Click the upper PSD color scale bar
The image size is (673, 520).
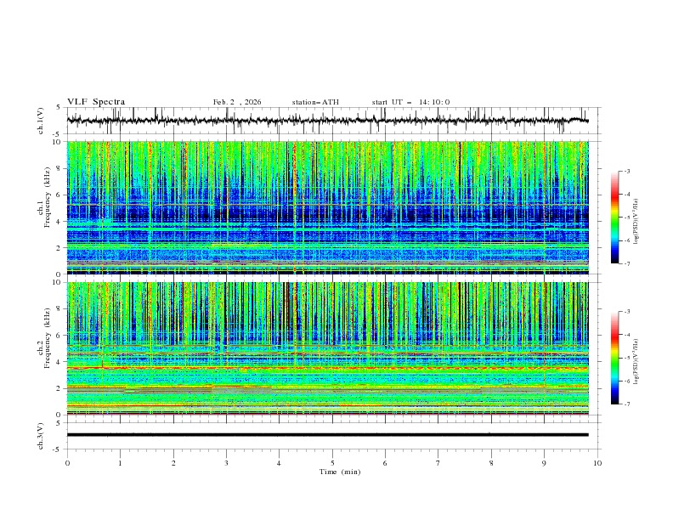615,218
